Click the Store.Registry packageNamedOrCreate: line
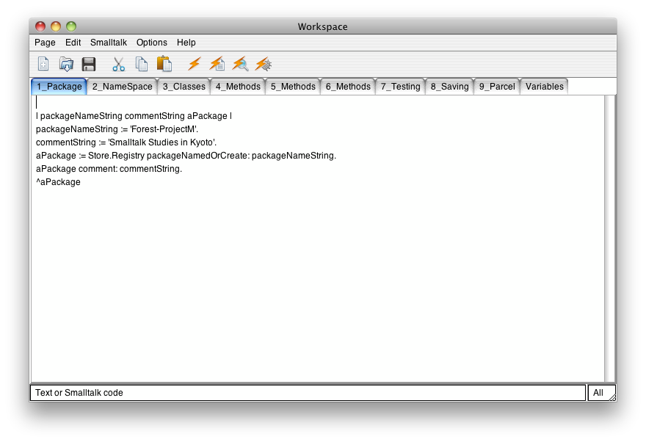Image resolution: width=646 pixels, height=442 pixels. pyautogui.click(x=186, y=156)
